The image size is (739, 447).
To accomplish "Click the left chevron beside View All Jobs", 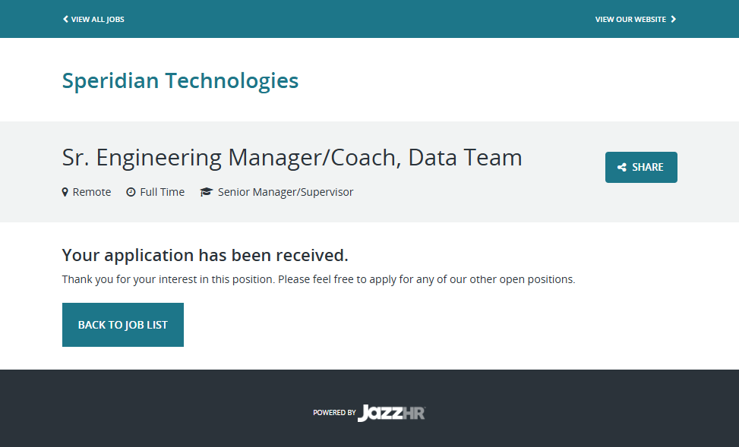I will [65, 19].
